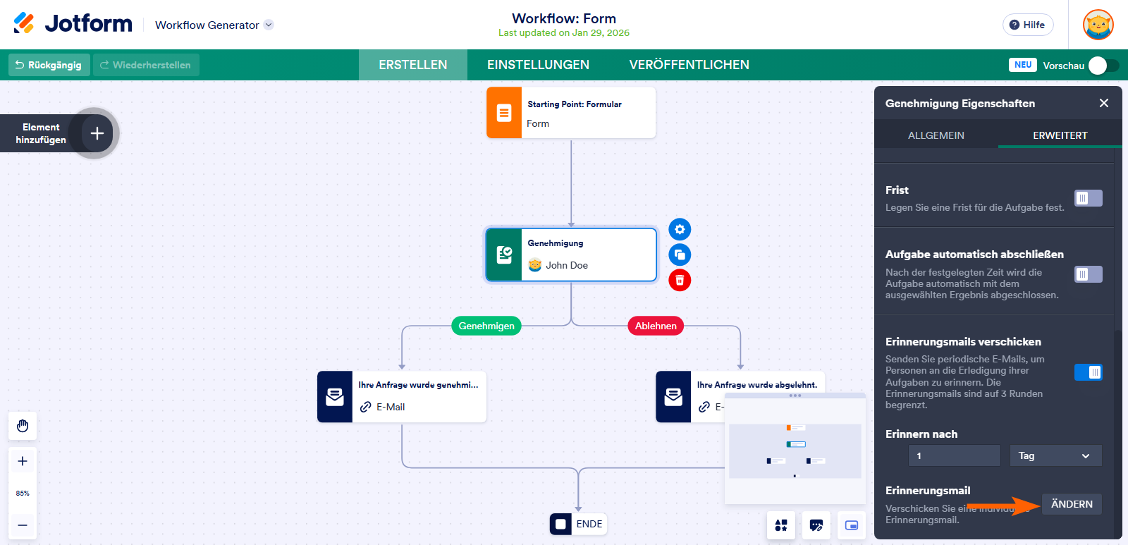Delete the Genehmigung node with trash icon
The image size is (1128, 545).
680,280
